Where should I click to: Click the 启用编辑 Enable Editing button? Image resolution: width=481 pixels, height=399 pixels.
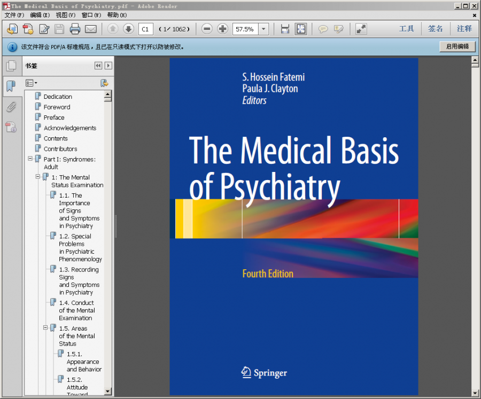457,46
